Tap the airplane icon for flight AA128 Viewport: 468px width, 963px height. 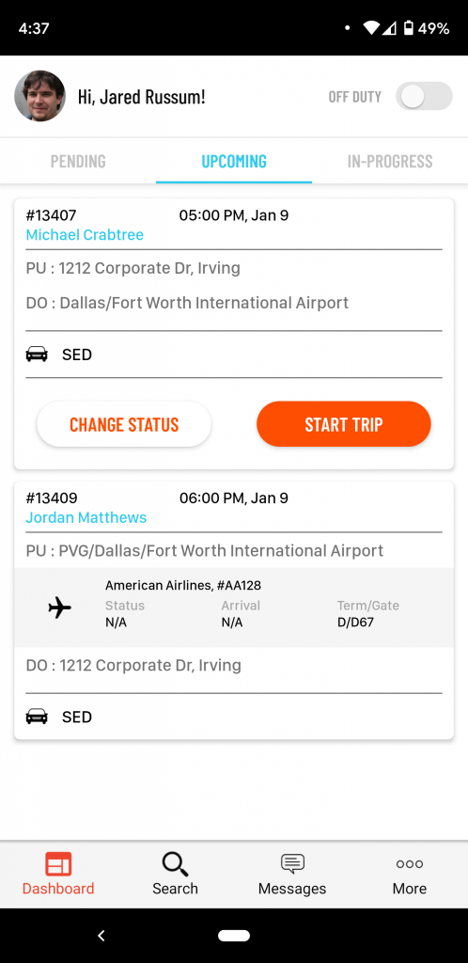tap(59, 608)
